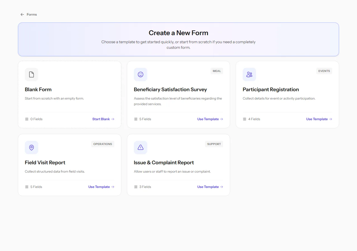Select the Field Visit Report title
The image size is (357, 251).
point(45,163)
